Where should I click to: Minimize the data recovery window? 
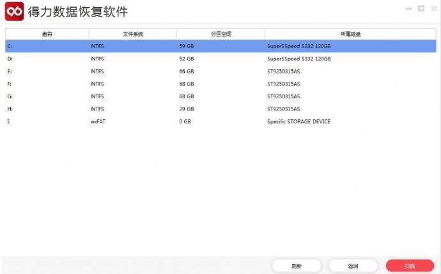point(408,9)
